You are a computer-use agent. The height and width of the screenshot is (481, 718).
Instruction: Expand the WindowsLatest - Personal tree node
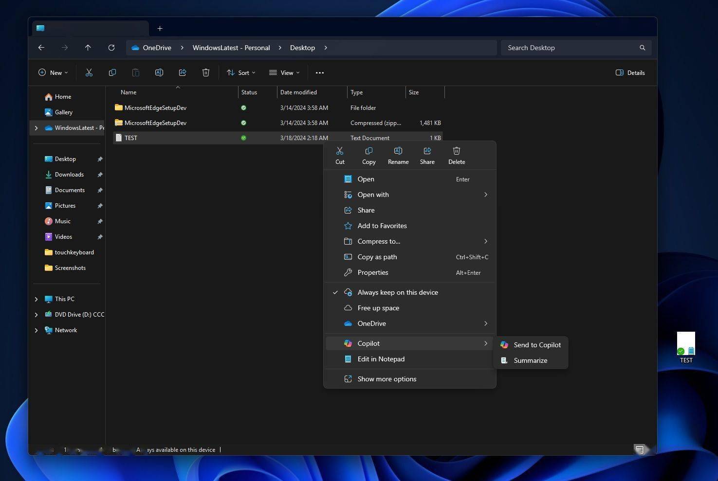(36, 128)
